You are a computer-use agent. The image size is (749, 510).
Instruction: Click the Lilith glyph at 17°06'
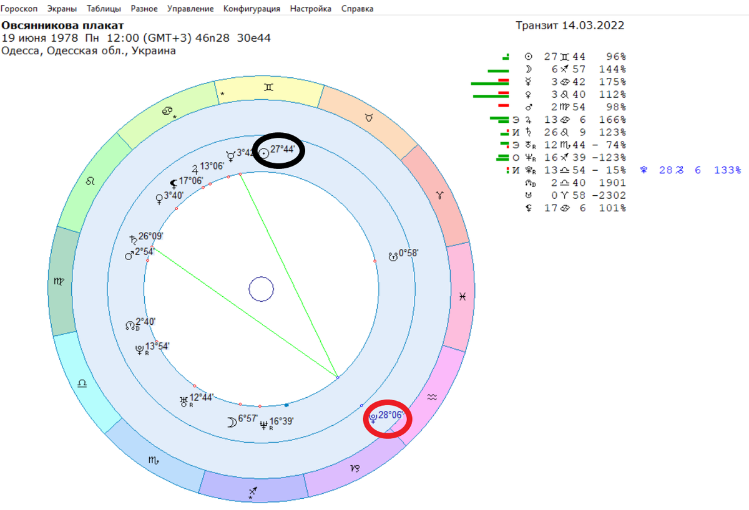pos(174,183)
